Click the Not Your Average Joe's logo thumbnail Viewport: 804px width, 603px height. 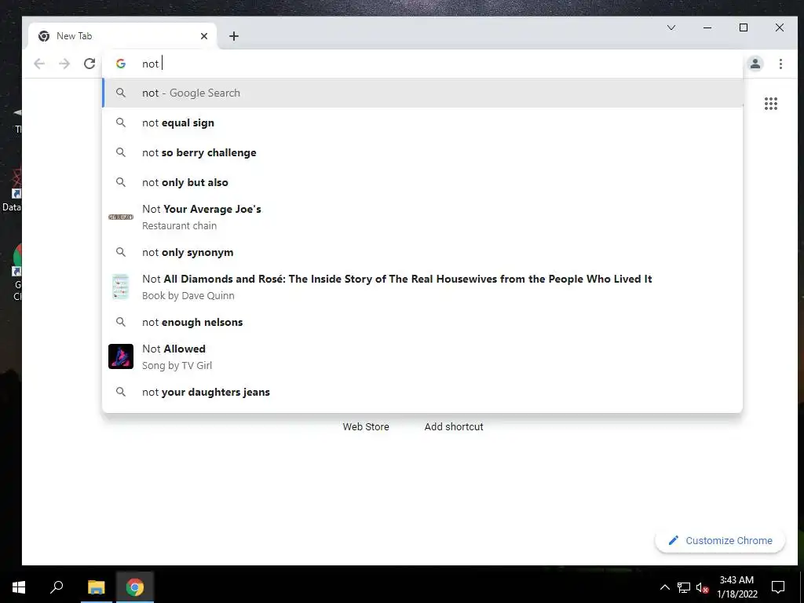121,217
